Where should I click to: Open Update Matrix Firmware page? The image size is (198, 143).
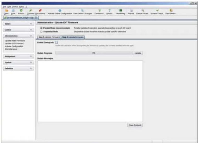[x=15, y=41]
